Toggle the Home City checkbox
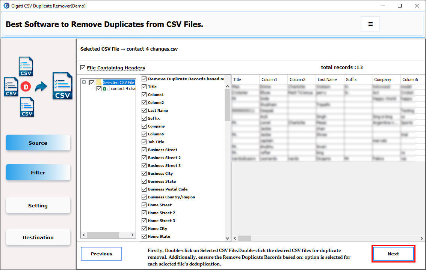Screen dimensions: 426x270 (x=144, y=228)
